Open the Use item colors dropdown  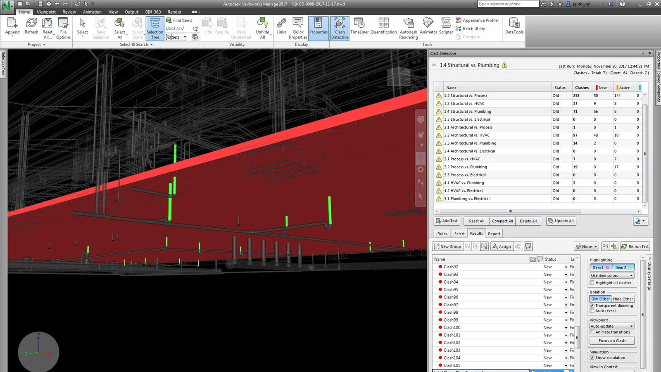[612, 275]
